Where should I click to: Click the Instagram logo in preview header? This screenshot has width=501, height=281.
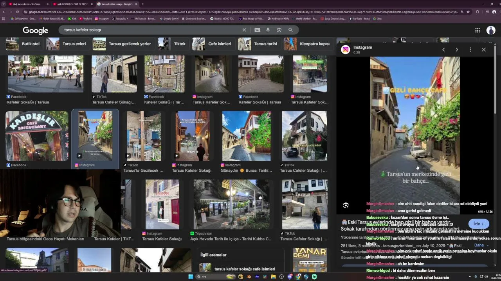346,50
